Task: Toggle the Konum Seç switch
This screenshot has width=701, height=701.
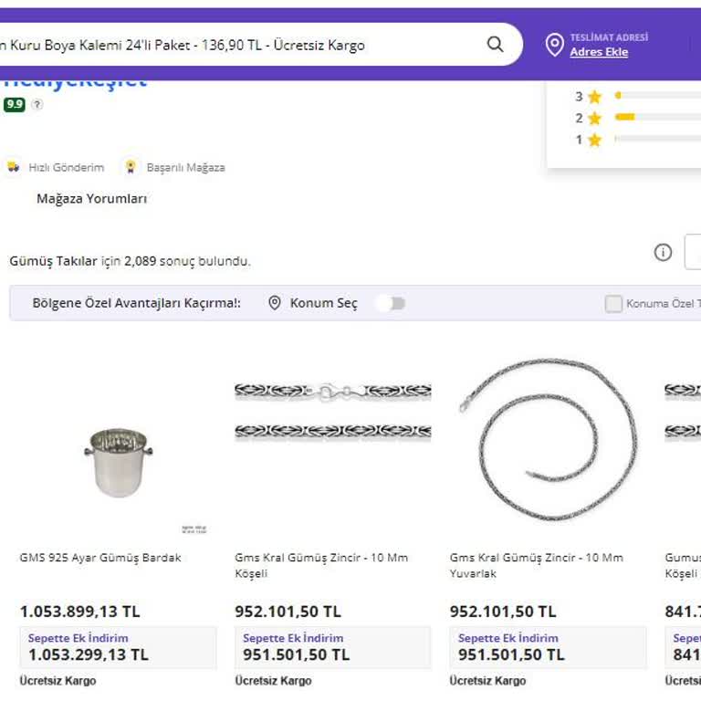Action: click(x=391, y=303)
